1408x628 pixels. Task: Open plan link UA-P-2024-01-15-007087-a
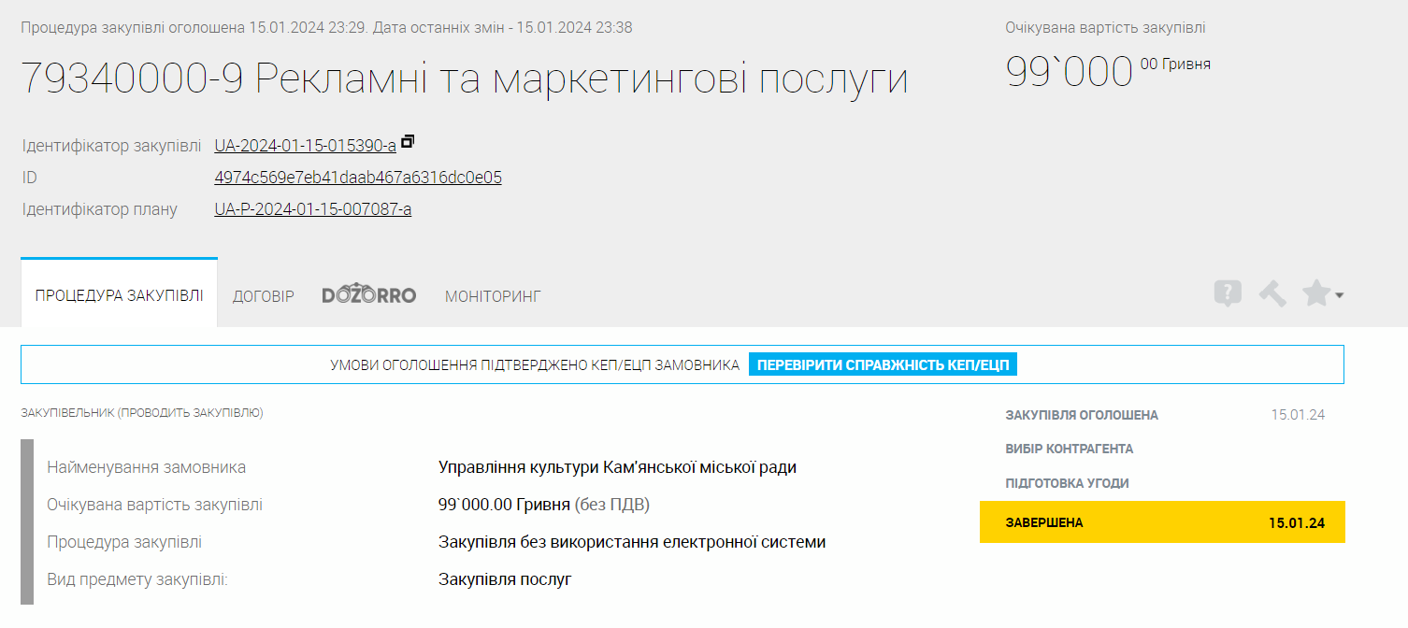point(312,209)
